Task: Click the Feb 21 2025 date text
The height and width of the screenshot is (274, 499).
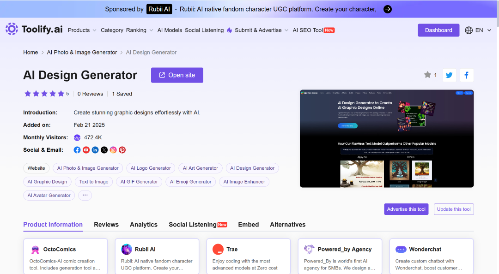Action: click(x=89, y=125)
